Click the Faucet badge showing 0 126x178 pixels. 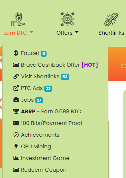click(44, 54)
